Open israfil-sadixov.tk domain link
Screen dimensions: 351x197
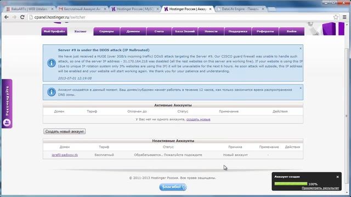point(65,155)
